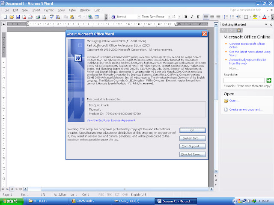Click the Disabled Items button
The width and height of the screenshot is (274, 205).
point(192,154)
